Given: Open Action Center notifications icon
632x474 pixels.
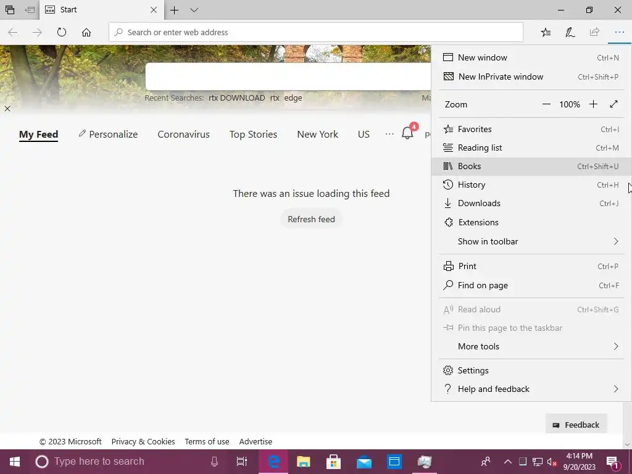Looking at the screenshot, I should click(x=612, y=462).
